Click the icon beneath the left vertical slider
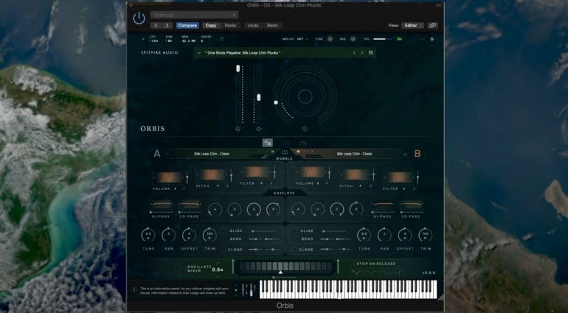This screenshot has height=313, width=568. coord(238,129)
